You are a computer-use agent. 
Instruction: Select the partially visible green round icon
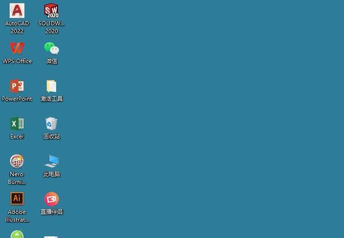pos(17,234)
